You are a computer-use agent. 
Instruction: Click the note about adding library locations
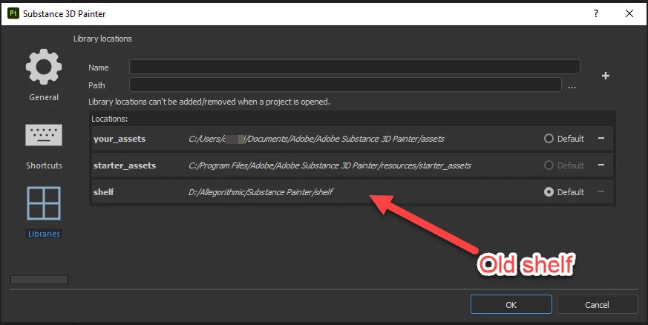click(209, 102)
